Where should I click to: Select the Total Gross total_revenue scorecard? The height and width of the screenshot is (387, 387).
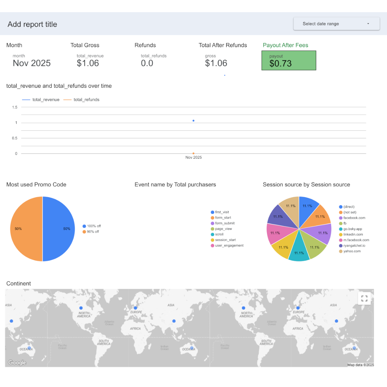(x=88, y=61)
